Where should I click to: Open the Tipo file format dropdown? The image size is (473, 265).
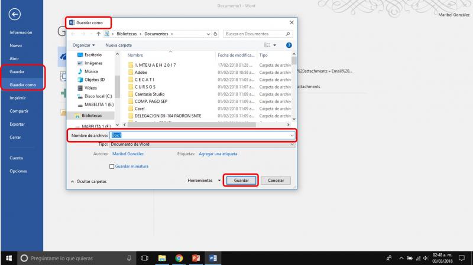point(202,144)
